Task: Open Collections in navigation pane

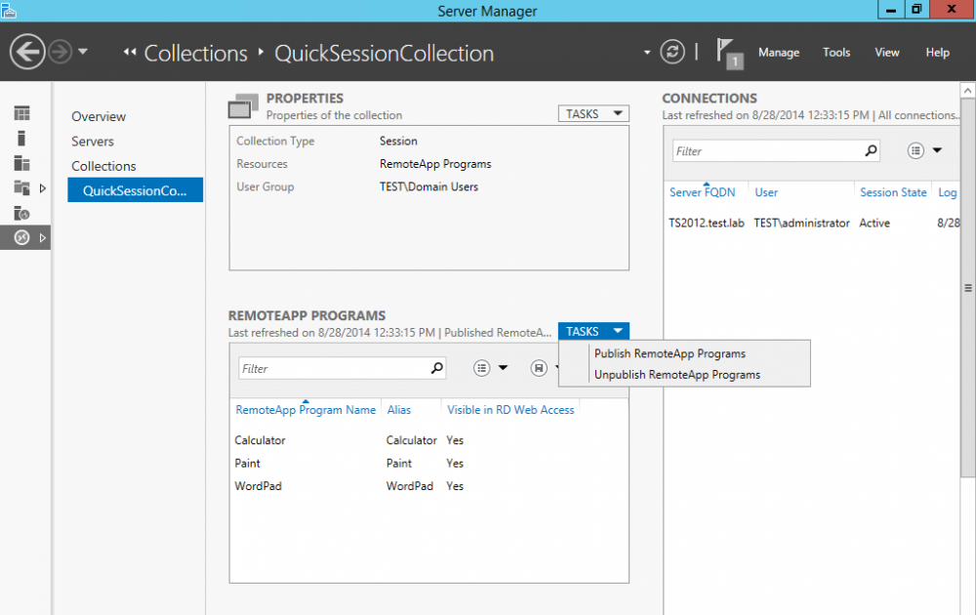Action: (x=103, y=166)
